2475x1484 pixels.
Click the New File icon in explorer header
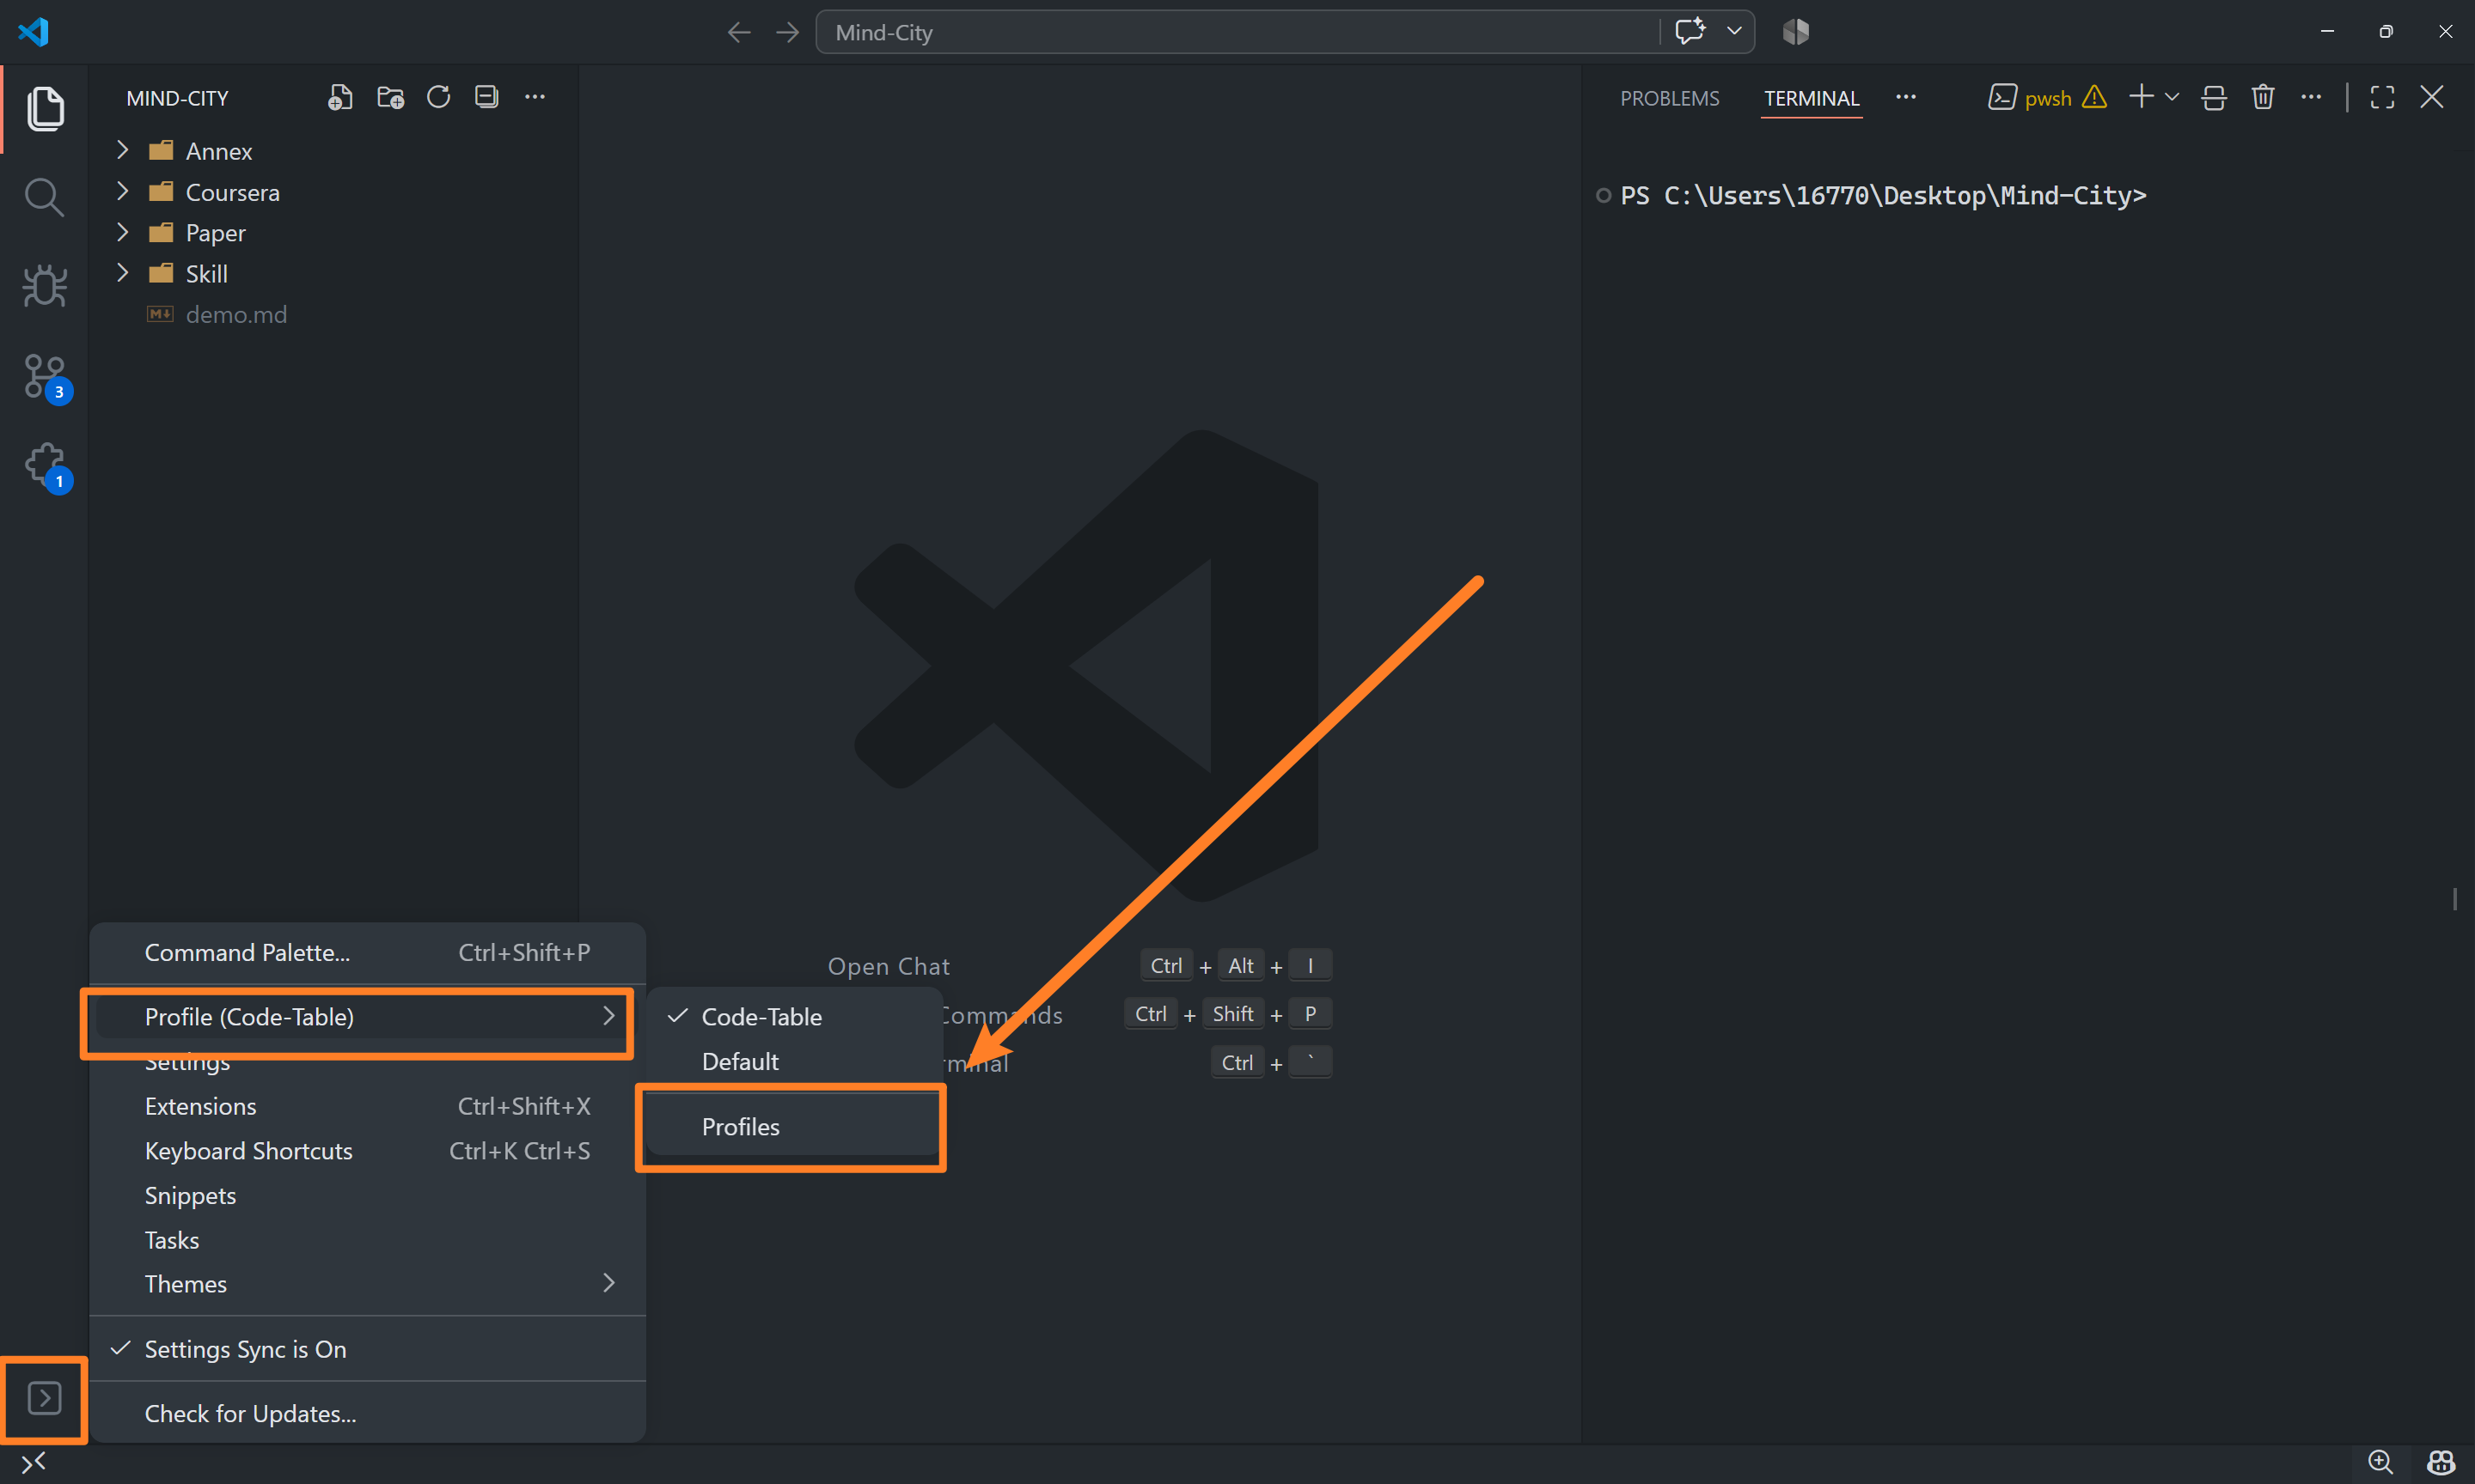340,97
